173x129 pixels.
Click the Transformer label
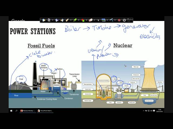74,94
